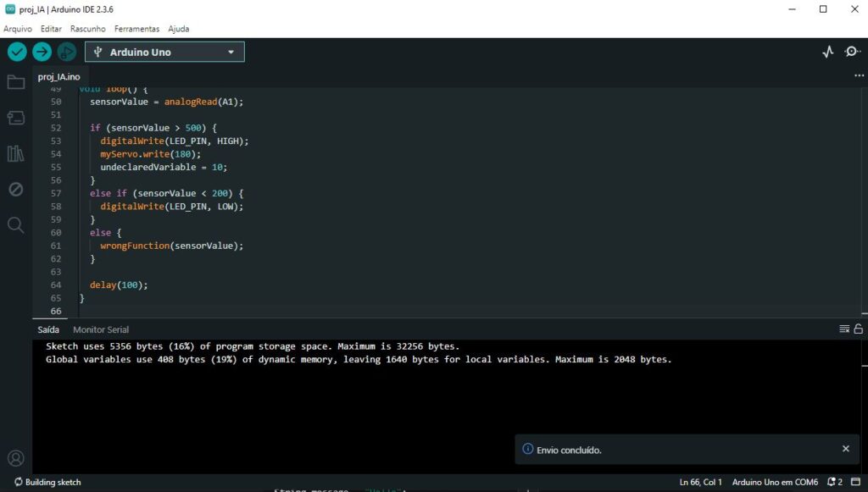Click the Verify sketch checkmark button

point(17,52)
